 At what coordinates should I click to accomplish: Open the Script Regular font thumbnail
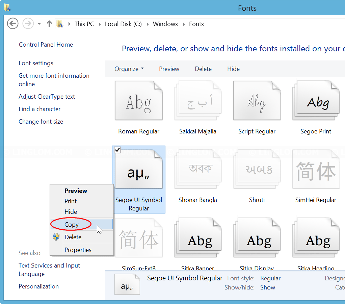[257, 100]
